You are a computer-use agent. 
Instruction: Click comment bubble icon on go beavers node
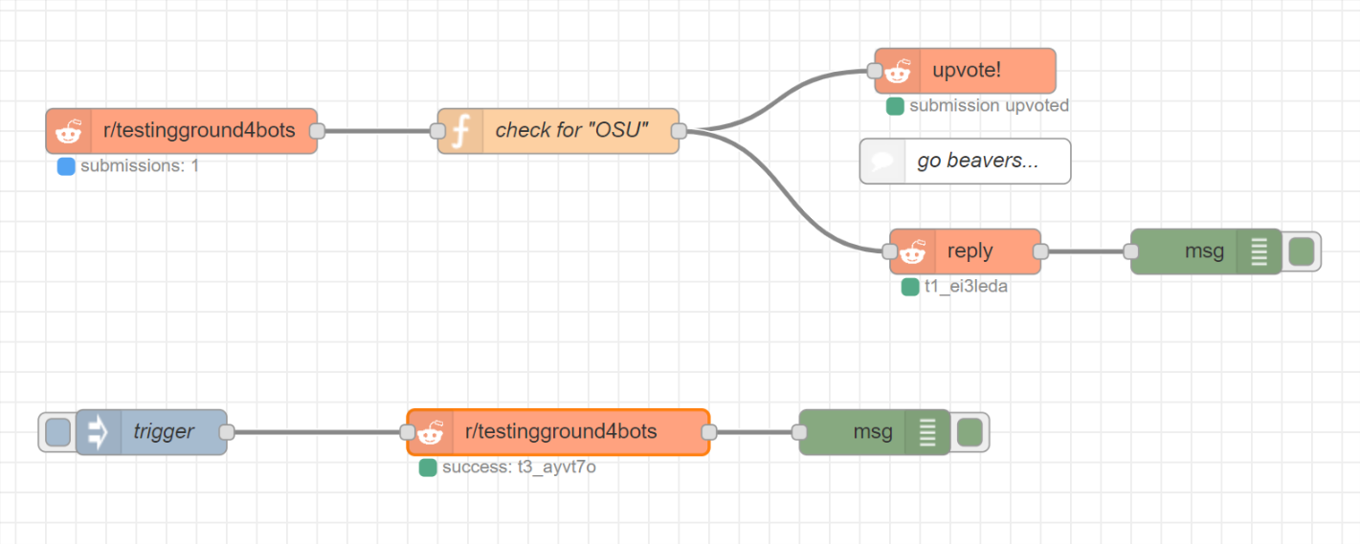coord(882,161)
